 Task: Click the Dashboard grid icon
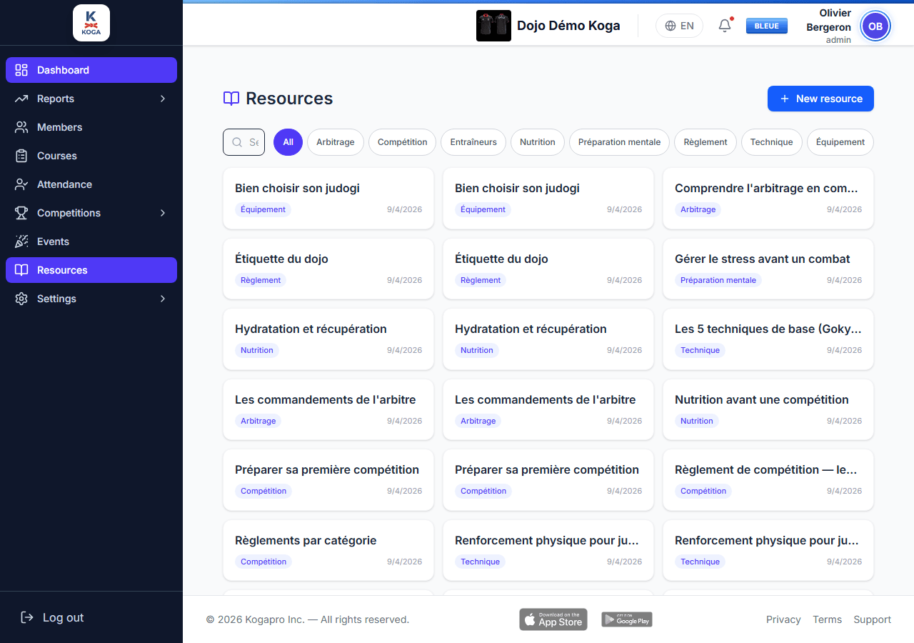coord(21,70)
